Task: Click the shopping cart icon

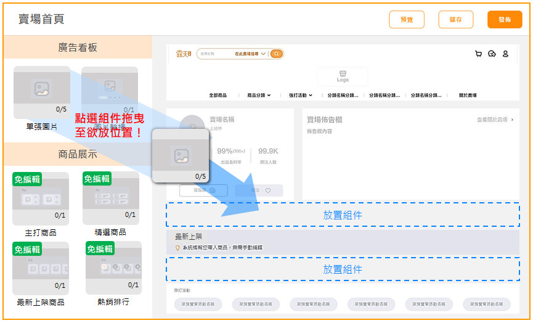Action: pos(478,54)
